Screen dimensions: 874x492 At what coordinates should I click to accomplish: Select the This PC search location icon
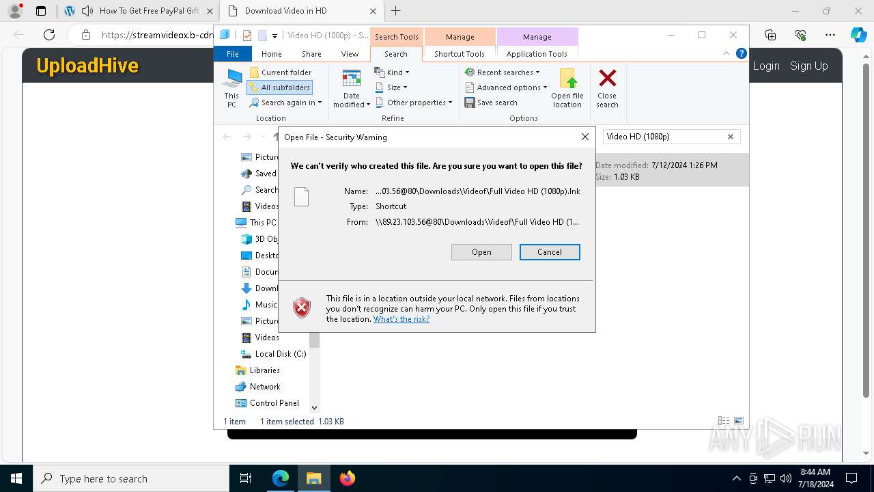pyautogui.click(x=231, y=88)
